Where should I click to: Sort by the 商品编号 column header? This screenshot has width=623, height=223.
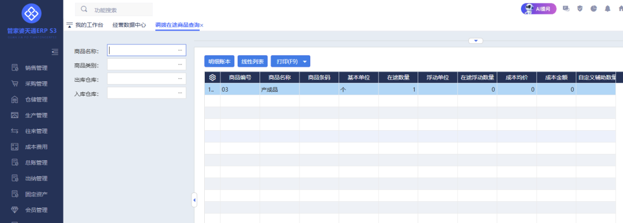[x=240, y=77]
